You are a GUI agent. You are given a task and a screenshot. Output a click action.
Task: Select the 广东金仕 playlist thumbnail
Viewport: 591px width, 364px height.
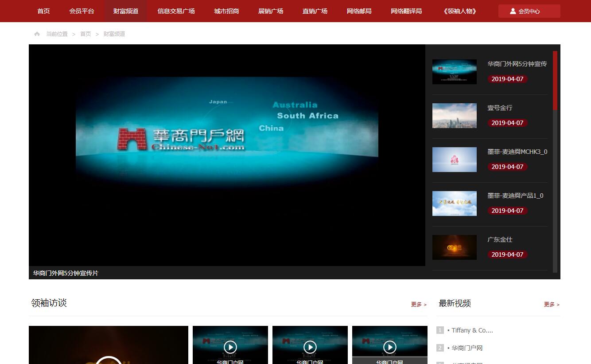(455, 247)
